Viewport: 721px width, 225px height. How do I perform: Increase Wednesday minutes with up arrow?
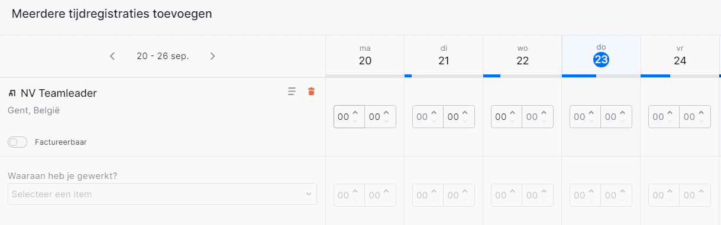point(544,113)
